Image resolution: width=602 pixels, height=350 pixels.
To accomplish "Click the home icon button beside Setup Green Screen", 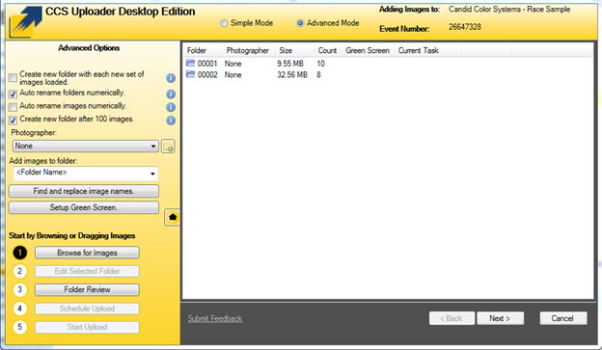I will (x=173, y=217).
